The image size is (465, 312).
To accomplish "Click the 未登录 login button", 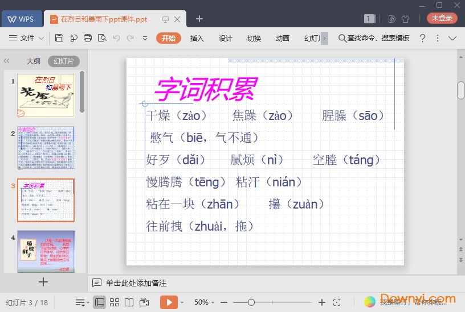I will 442,18.
